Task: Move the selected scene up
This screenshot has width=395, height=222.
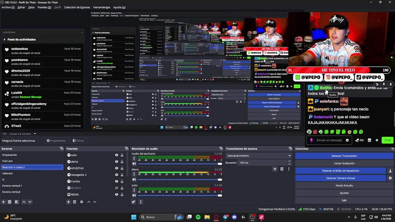Action: [24, 202]
